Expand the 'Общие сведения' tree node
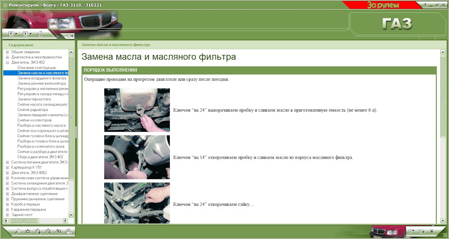This screenshot has height=239, width=449. click(x=7, y=52)
